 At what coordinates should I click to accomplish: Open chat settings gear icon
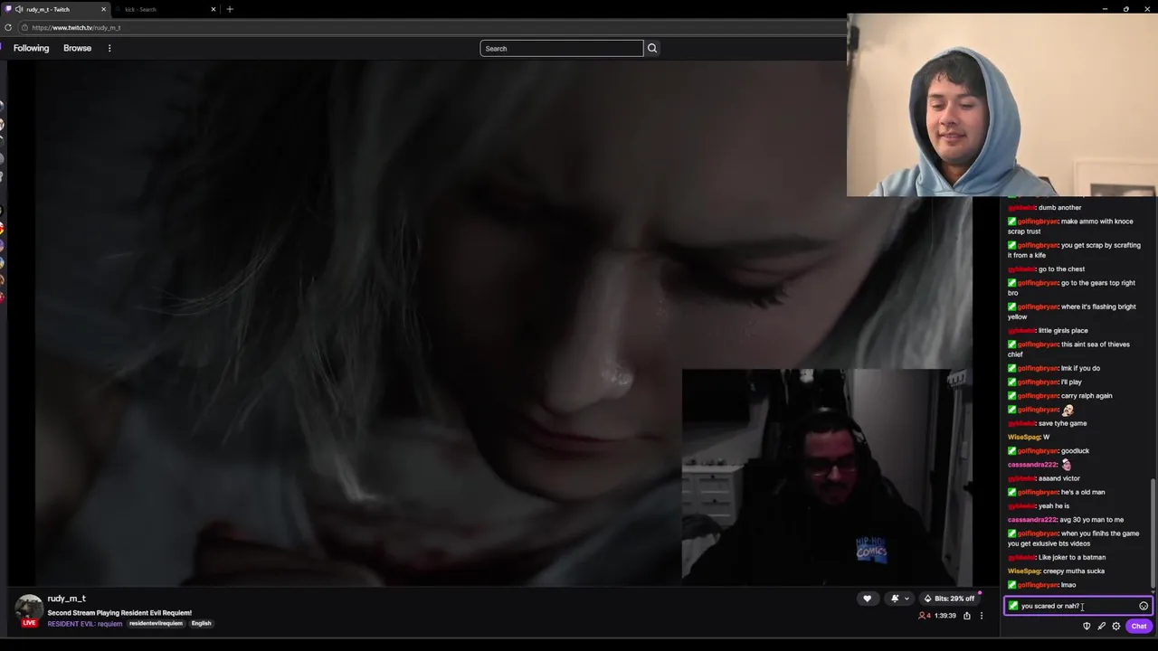pyautogui.click(x=1116, y=626)
